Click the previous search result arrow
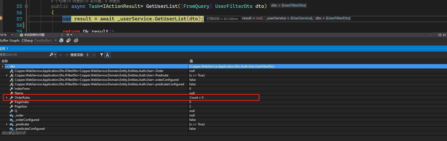Viewport: 447px width, 141px height. (61, 55)
